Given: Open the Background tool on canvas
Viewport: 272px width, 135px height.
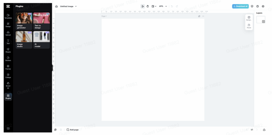Looking at the screenshot, I should coord(249,18).
